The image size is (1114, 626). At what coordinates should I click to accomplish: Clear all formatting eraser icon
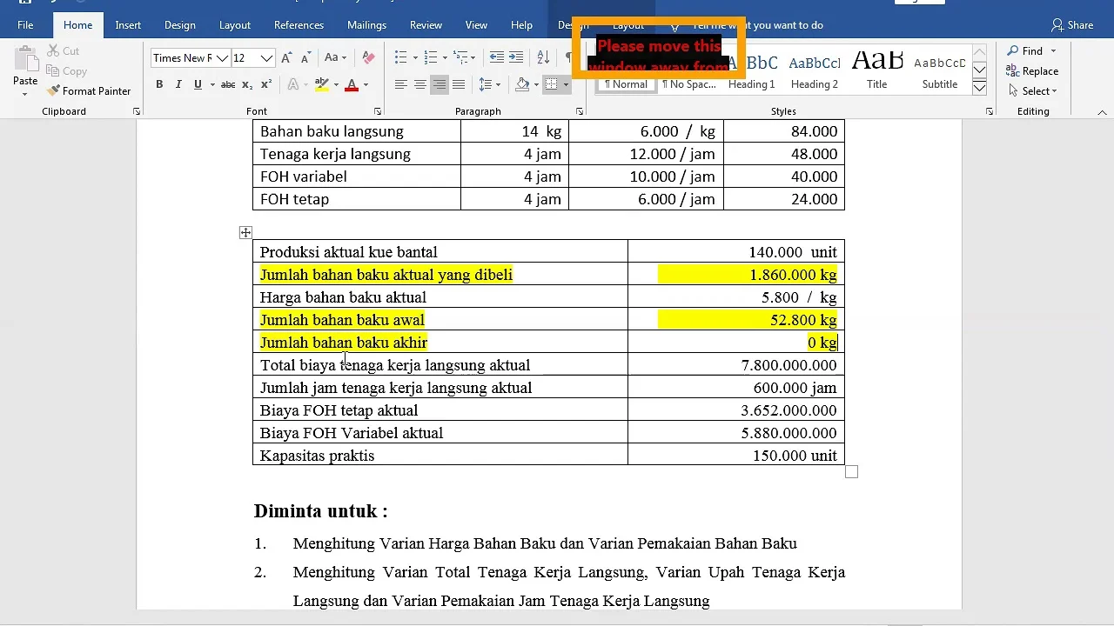click(x=368, y=58)
